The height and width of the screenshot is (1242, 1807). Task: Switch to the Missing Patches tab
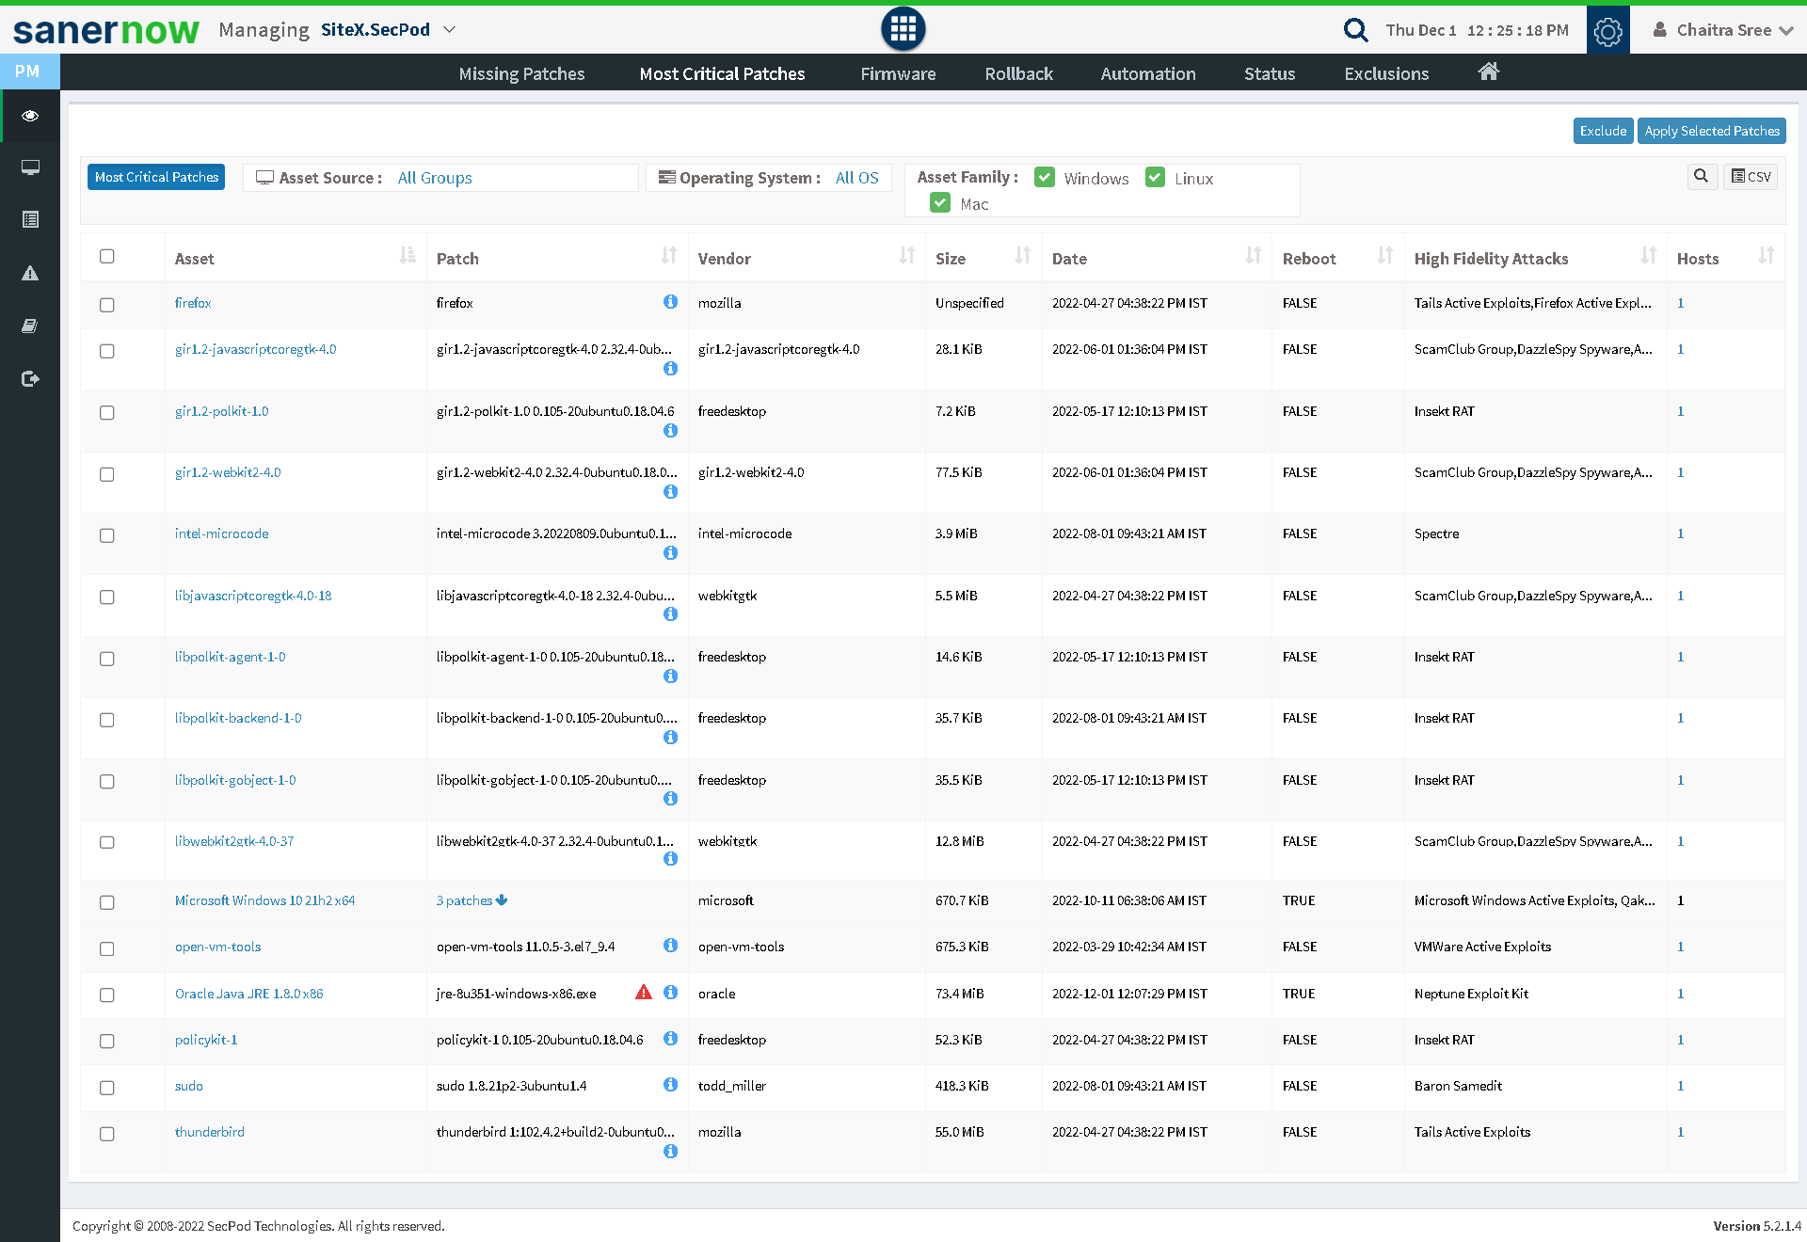coord(521,73)
